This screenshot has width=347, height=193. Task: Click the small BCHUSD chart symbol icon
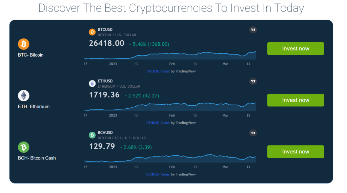[x=92, y=135]
